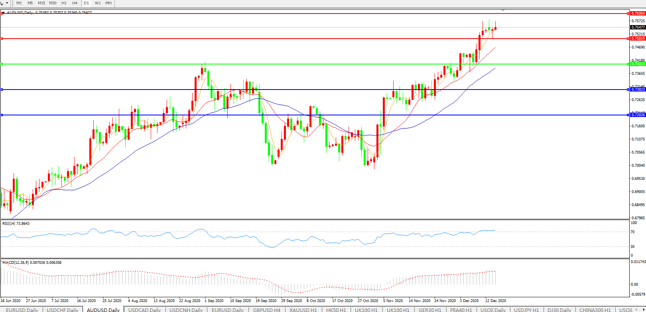Select the red line handle at 0.76004
The height and width of the screenshot is (312, 646).
[2, 14]
